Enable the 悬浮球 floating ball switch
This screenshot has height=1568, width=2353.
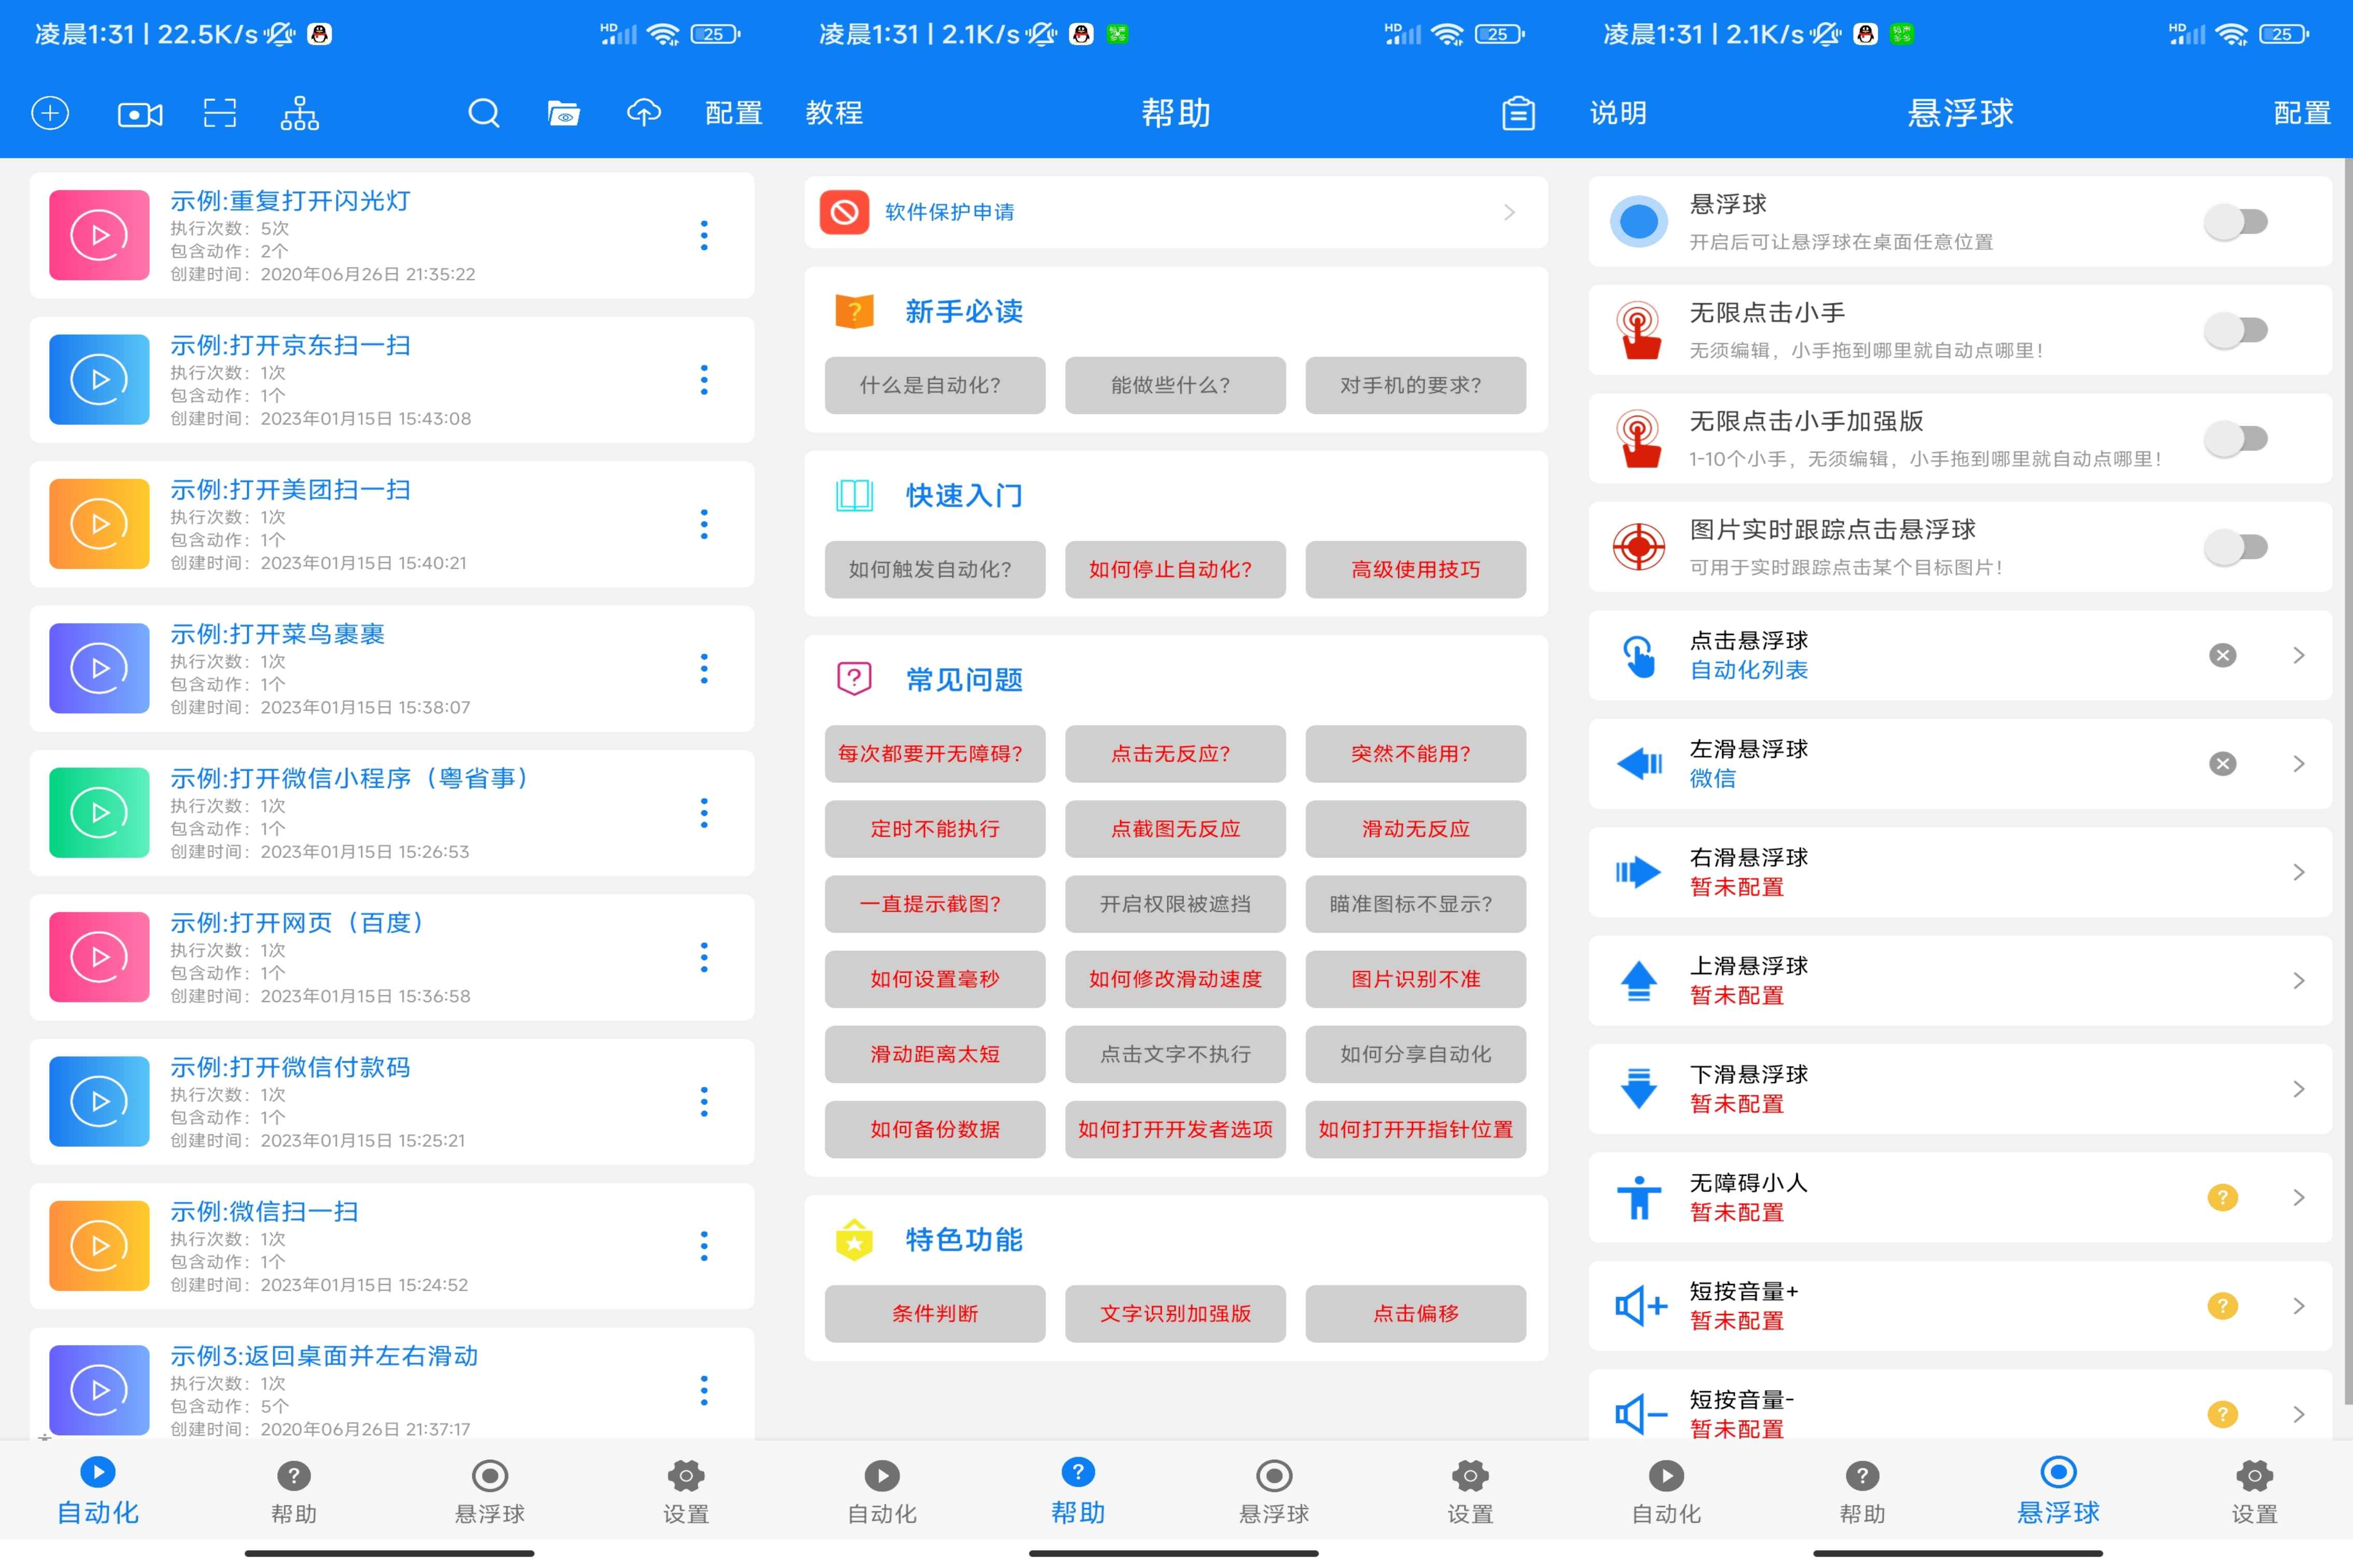[2236, 222]
